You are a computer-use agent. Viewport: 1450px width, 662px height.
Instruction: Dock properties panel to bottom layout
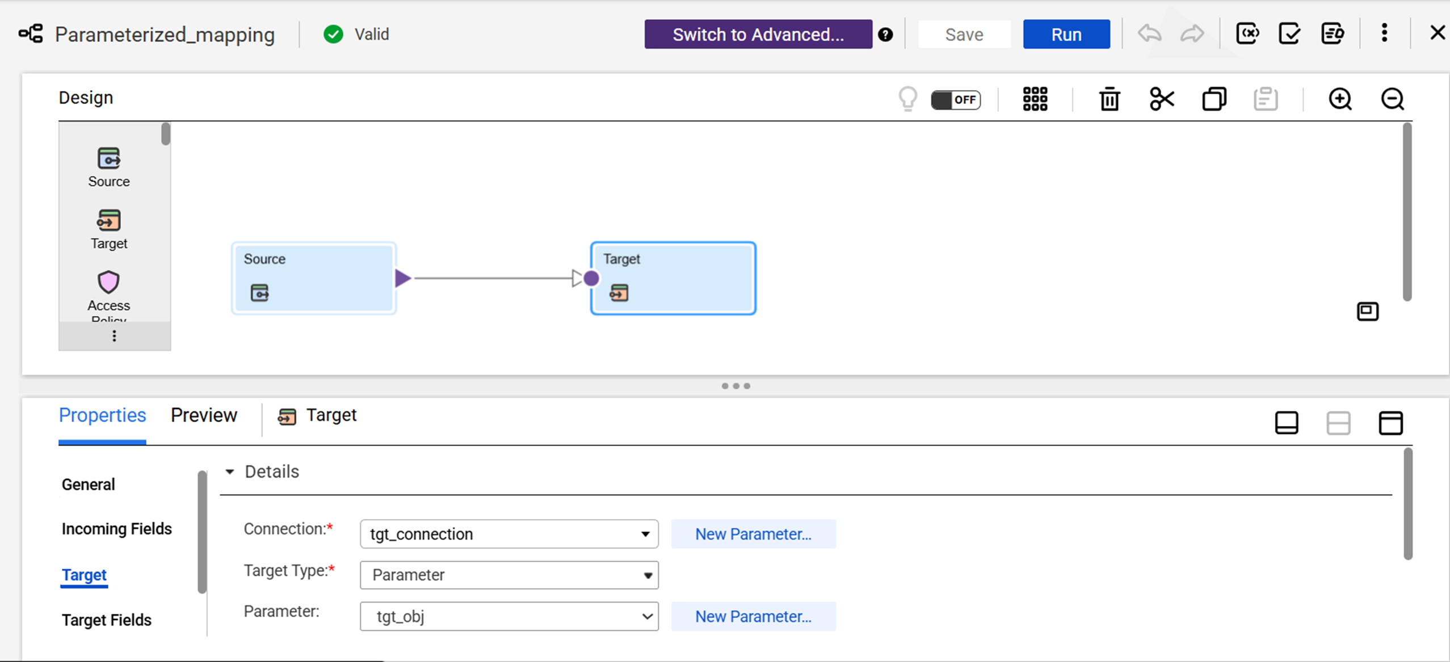pos(1287,423)
